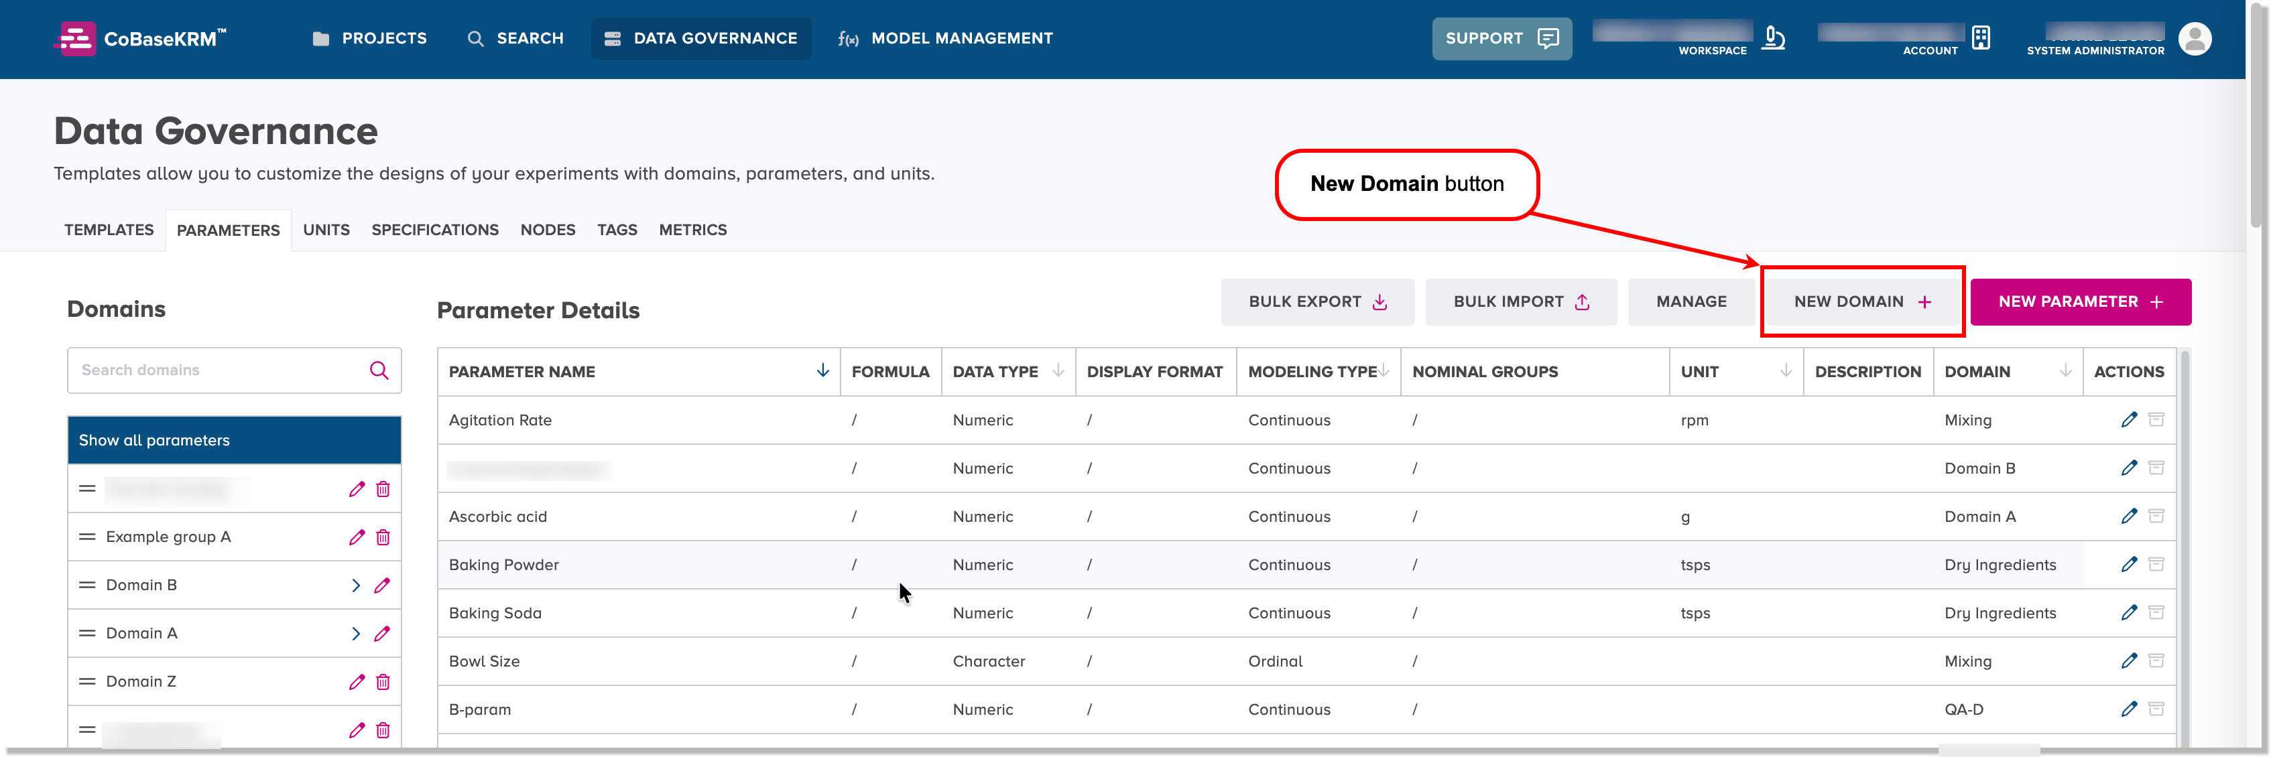Select Show all parameters row
This screenshot has height=757, width=2271.
click(x=234, y=439)
